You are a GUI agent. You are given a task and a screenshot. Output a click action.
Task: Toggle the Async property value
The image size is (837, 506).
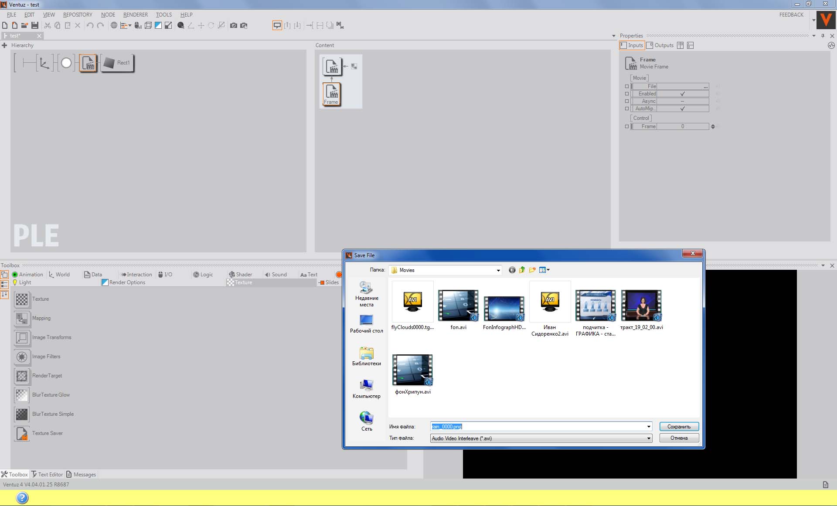[x=682, y=101]
